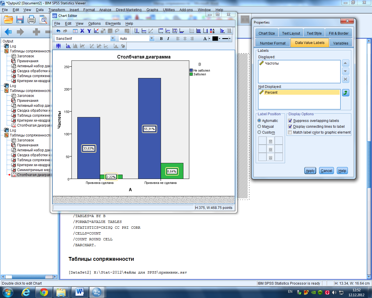Open Analyze menu in SPSS Viewer

pos(105,10)
